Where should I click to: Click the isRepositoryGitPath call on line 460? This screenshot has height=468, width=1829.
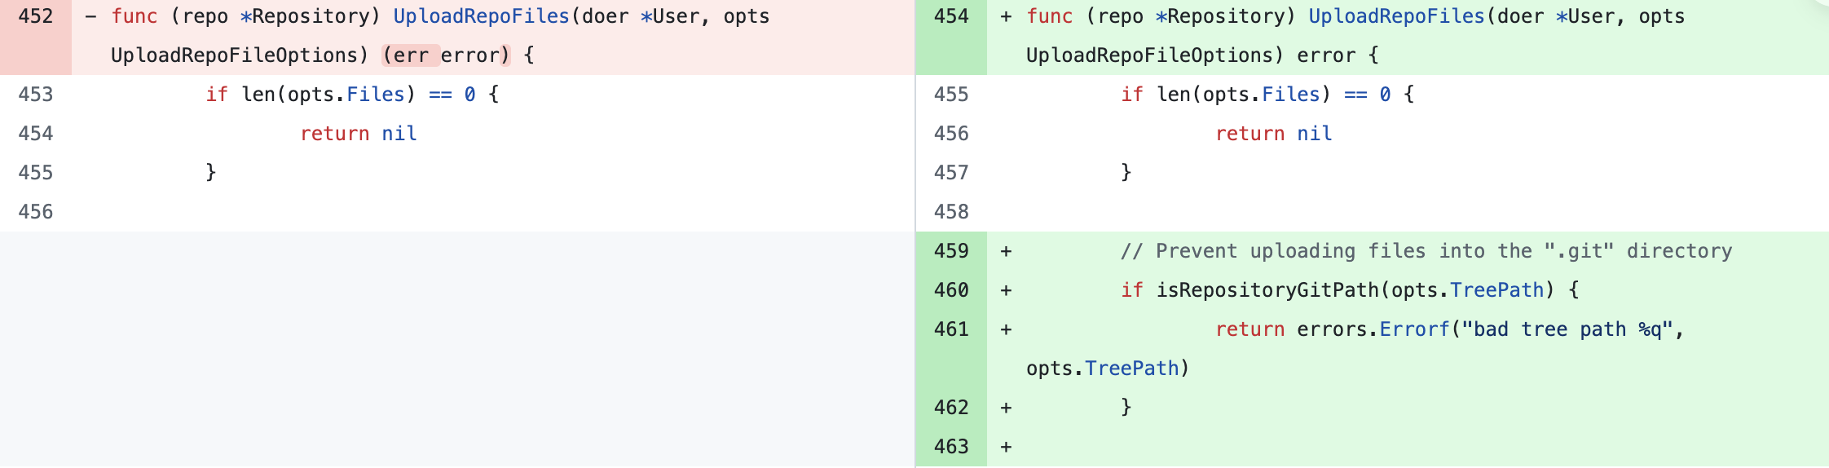1267,290
